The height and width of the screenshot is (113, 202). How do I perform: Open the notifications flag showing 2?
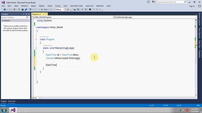click(x=154, y=2)
